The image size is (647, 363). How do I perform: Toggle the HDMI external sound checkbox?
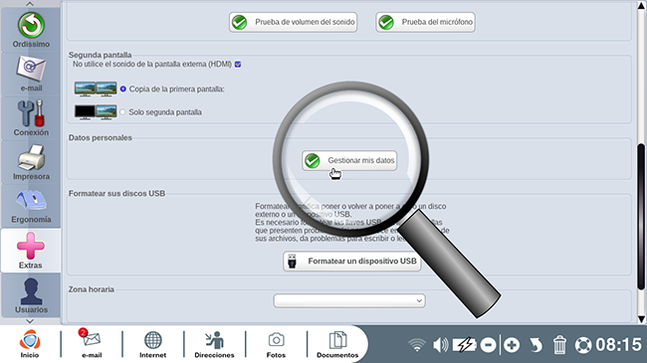[238, 65]
